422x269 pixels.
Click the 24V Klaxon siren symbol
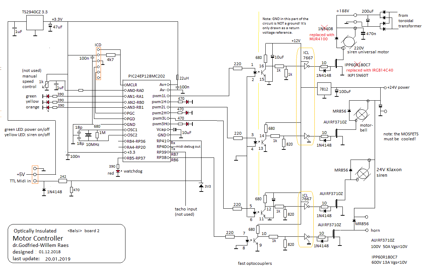click(x=362, y=173)
